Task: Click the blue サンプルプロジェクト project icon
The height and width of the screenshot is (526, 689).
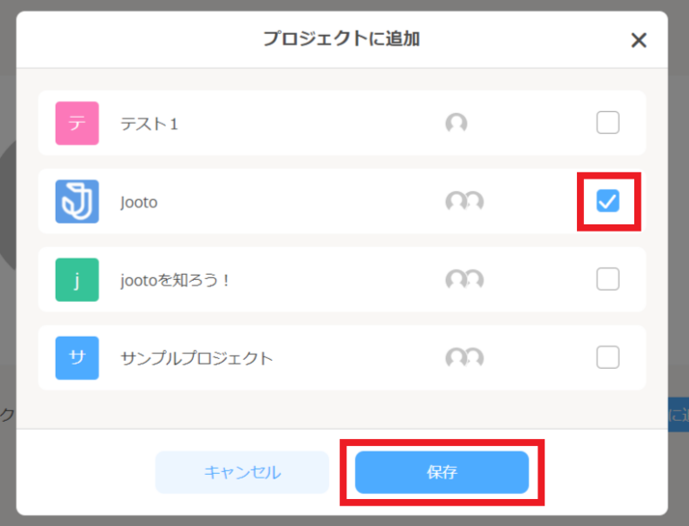Action: [77, 357]
